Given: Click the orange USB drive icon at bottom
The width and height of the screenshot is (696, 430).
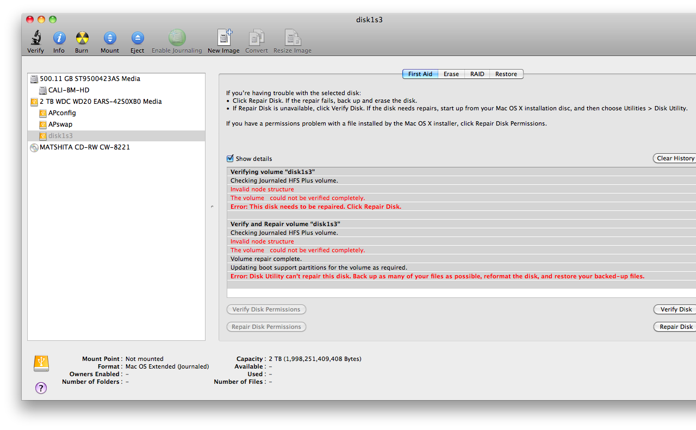Looking at the screenshot, I should click(41, 363).
